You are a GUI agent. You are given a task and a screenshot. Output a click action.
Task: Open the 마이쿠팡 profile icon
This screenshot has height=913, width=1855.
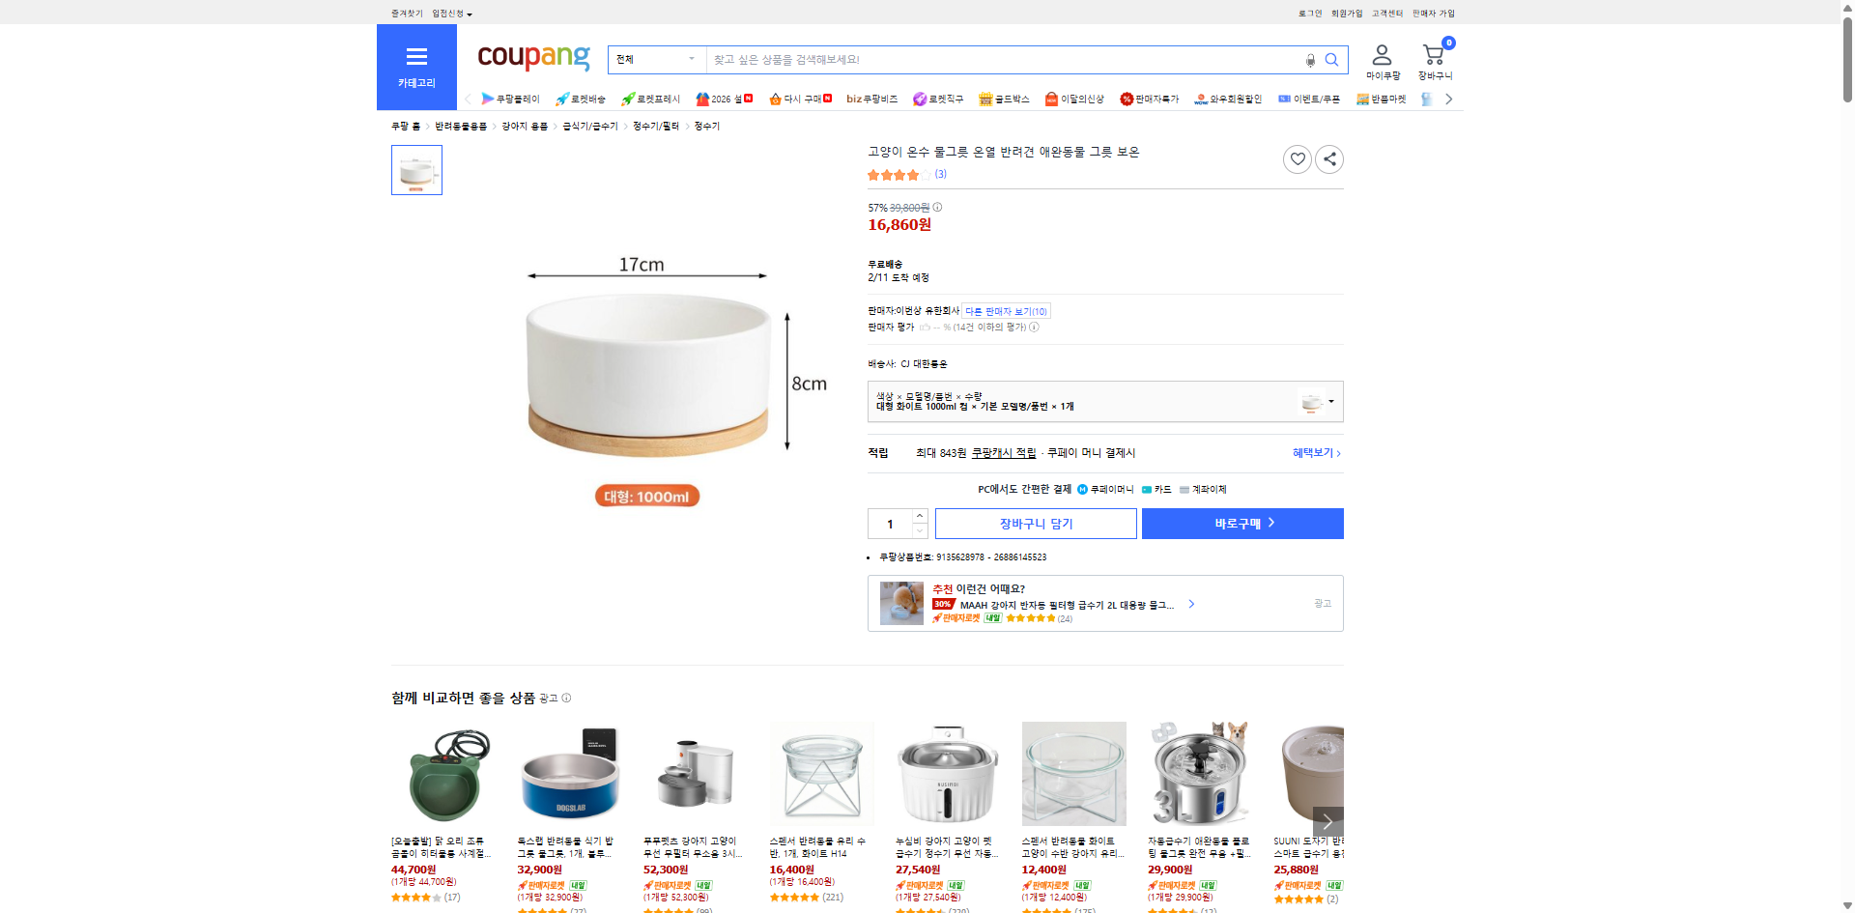pyautogui.click(x=1383, y=61)
